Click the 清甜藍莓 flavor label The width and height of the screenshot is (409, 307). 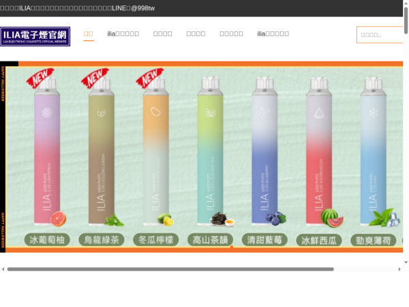[x=264, y=239]
